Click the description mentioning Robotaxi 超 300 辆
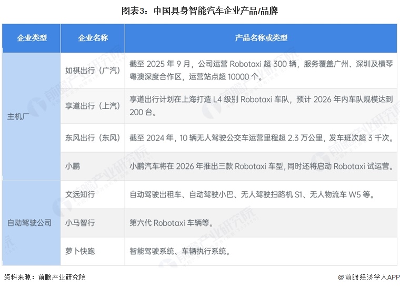This screenshot has width=400, height=288. 261,71
